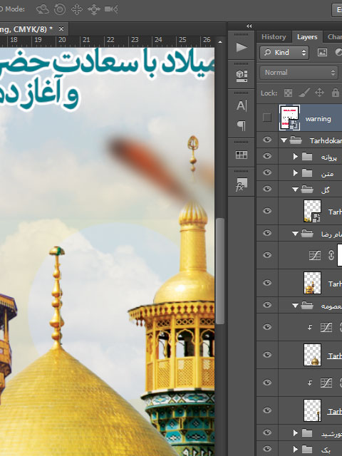Switch to the History tab
Image resolution: width=342 pixels, height=456 pixels.
click(x=274, y=37)
